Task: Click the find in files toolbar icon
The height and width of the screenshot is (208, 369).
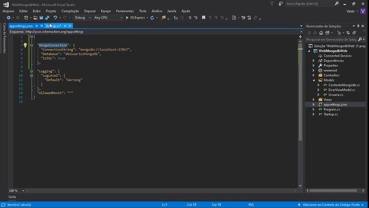Action: (164, 18)
